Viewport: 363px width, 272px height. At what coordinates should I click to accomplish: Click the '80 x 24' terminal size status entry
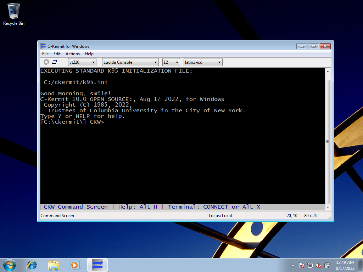[311, 216]
